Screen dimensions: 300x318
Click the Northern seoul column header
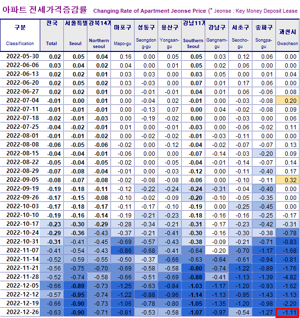(x=99, y=35)
